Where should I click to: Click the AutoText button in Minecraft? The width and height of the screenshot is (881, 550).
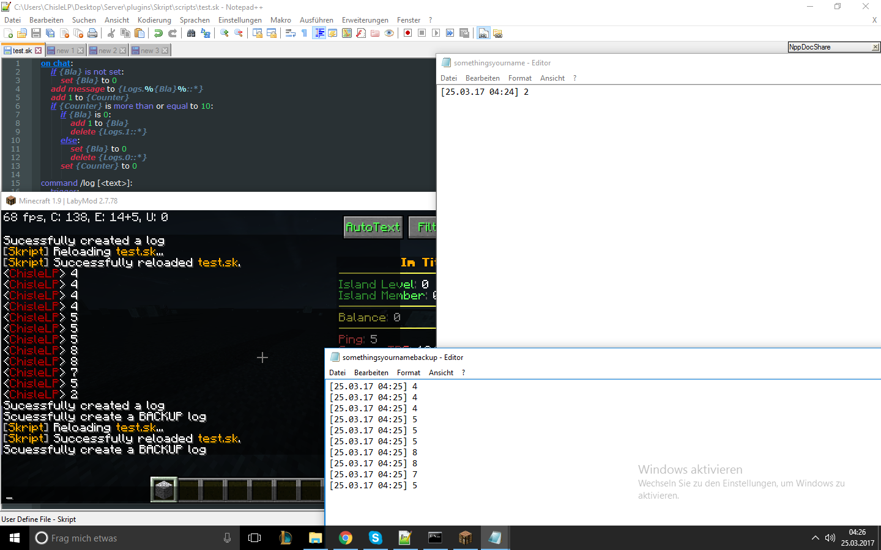pyautogui.click(x=373, y=227)
